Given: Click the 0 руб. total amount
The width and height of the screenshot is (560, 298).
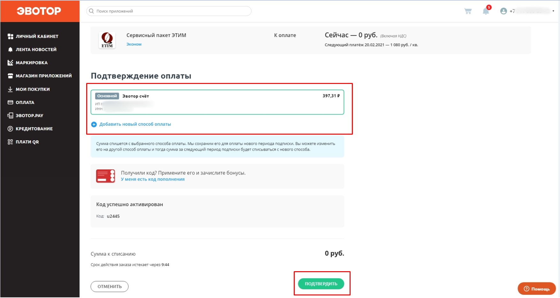Looking at the screenshot, I should pyautogui.click(x=334, y=253).
